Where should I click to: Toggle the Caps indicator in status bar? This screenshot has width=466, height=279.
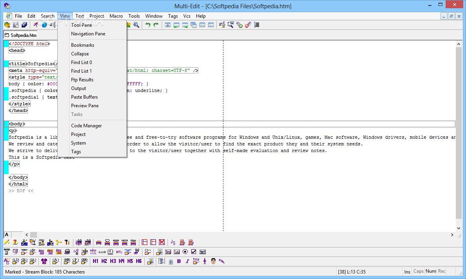(x=418, y=271)
